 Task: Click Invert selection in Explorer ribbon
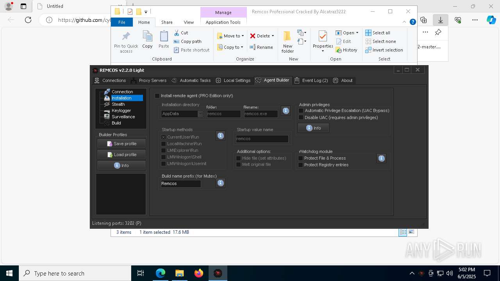[384, 50]
